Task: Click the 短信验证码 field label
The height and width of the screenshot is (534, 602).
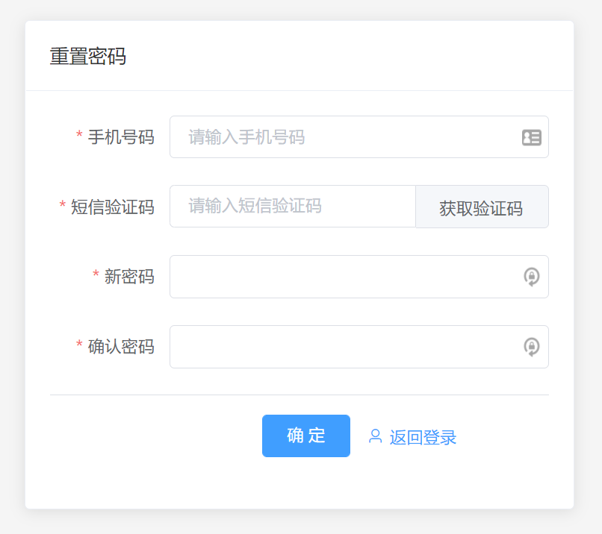Action: [112, 207]
